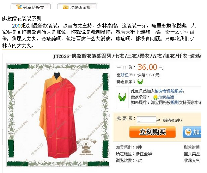Open the 分享给好友 tab
Screen dimensions: 207x173
point(31,6)
